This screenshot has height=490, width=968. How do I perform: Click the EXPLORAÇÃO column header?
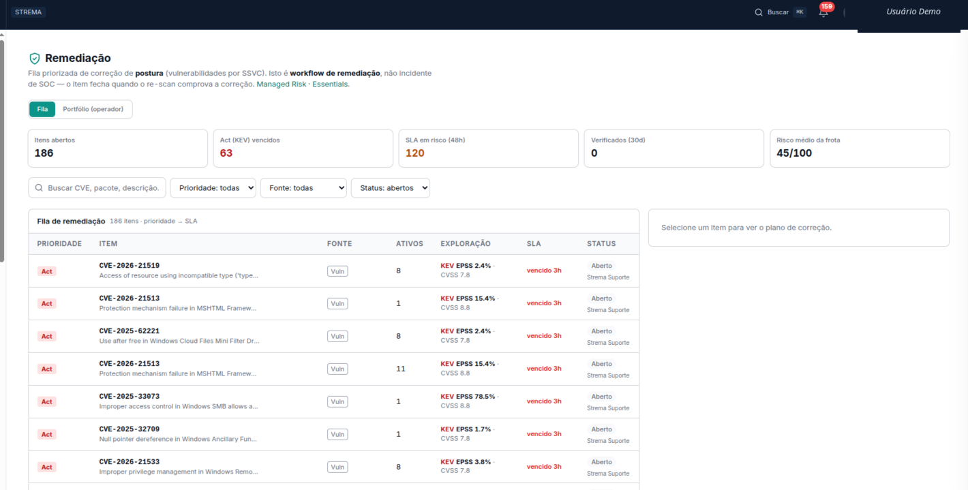point(466,244)
